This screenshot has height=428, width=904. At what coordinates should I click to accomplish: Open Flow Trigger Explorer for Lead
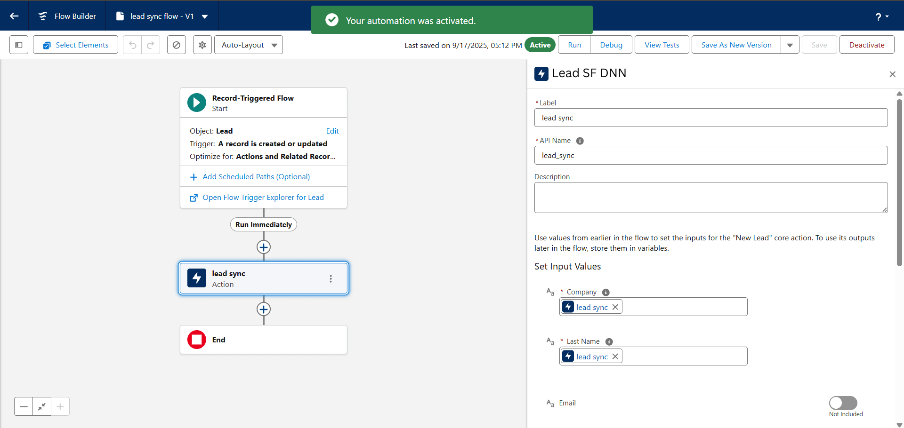pyautogui.click(x=263, y=197)
